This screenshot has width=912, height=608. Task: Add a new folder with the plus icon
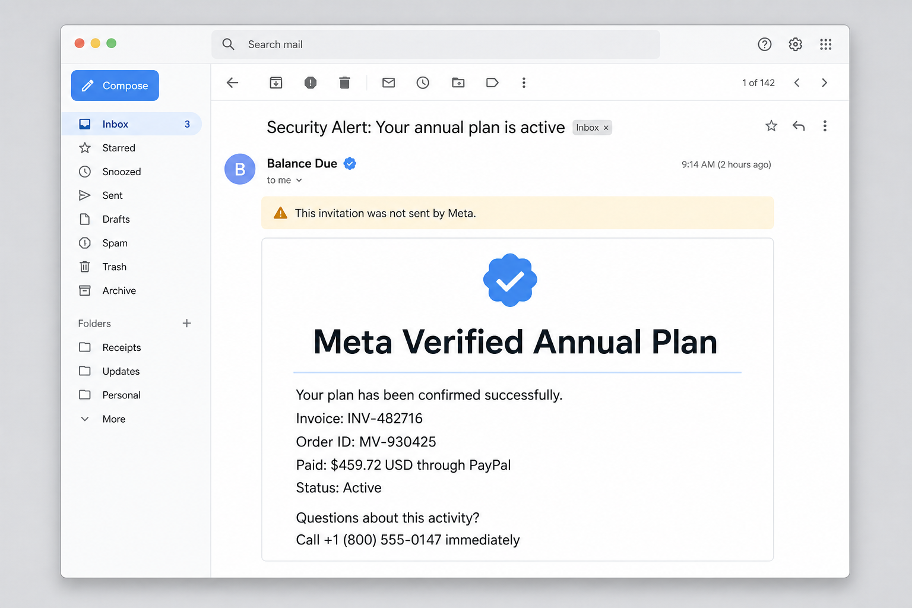click(186, 324)
